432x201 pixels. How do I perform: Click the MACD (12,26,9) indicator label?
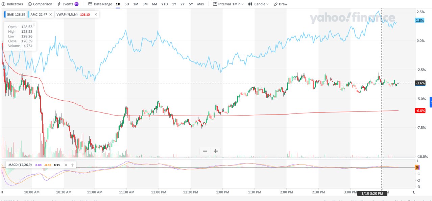click(x=20, y=165)
